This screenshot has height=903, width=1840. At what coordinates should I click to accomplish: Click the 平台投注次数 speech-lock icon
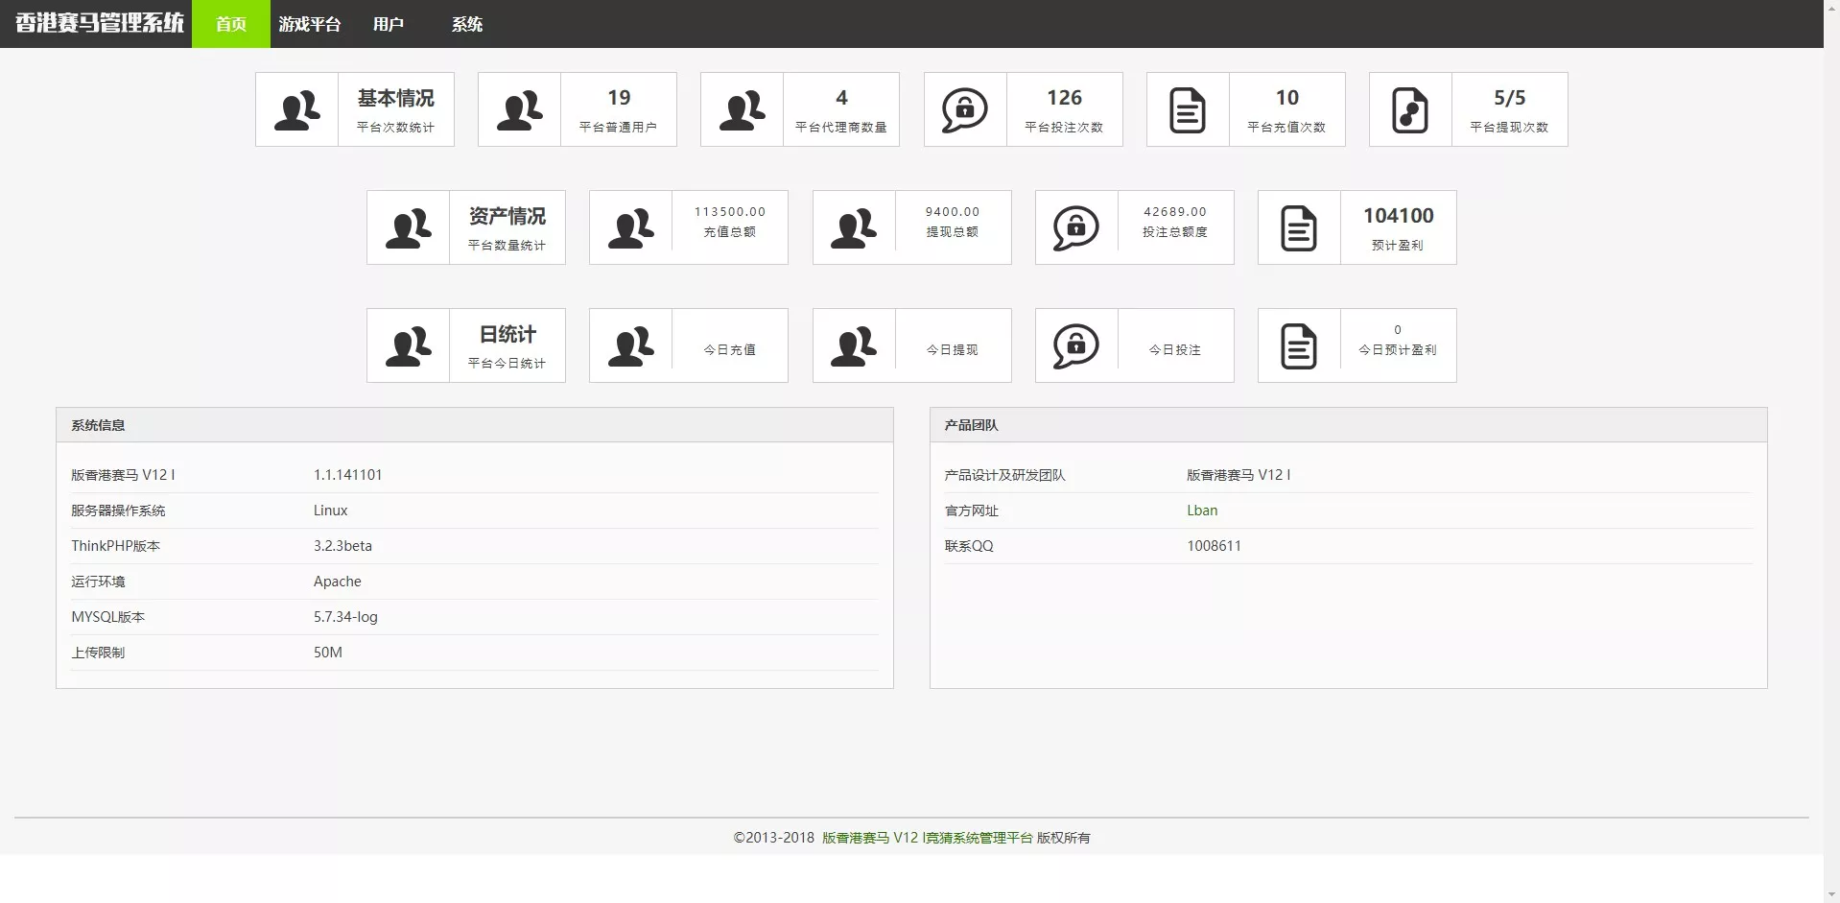click(965, 109)
